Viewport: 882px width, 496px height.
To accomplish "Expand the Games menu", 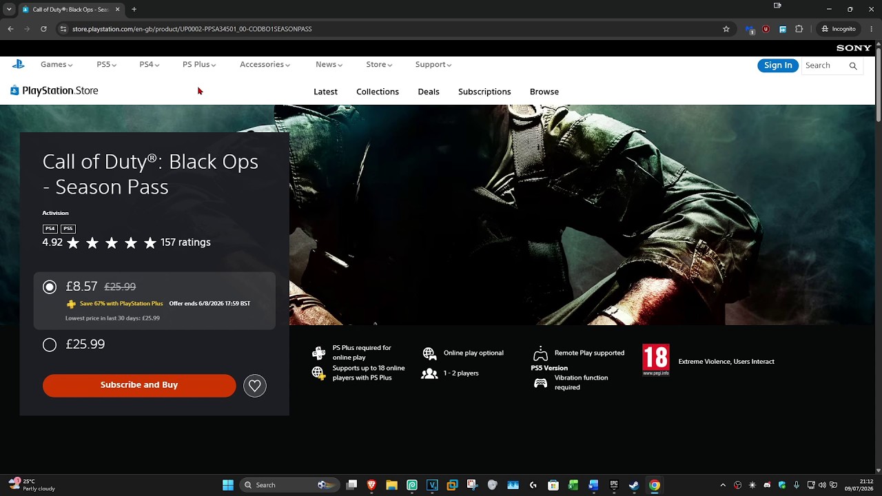I will tap(57, 64).
